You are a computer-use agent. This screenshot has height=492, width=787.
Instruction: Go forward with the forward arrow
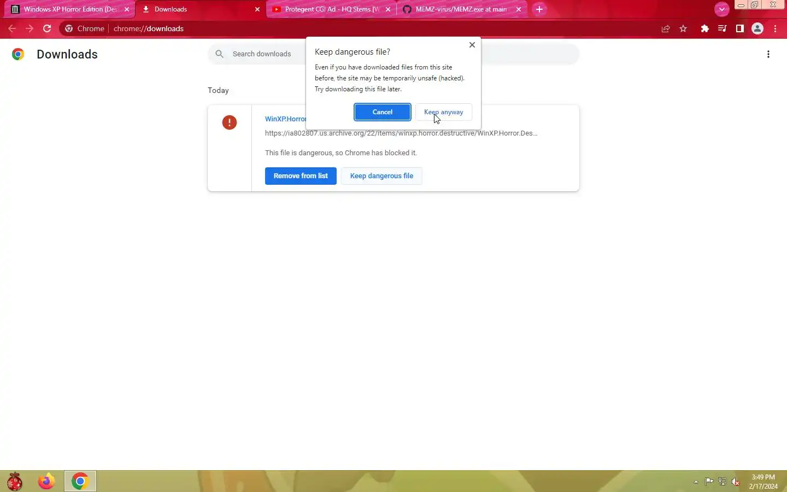click(x=30, y=28)
